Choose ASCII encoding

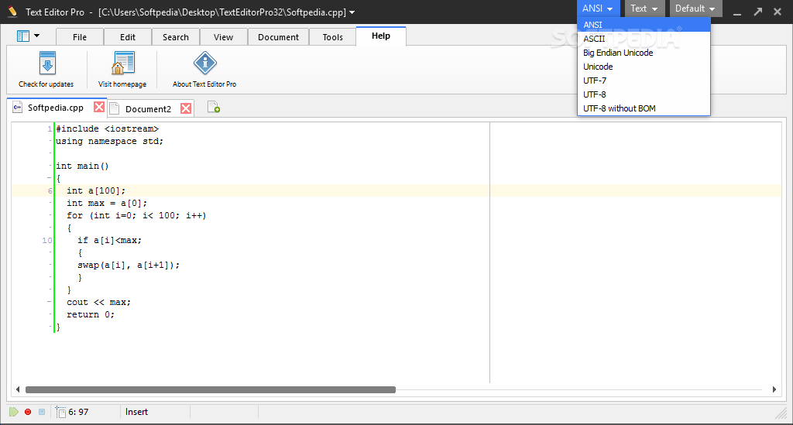(x=644, y=39)
